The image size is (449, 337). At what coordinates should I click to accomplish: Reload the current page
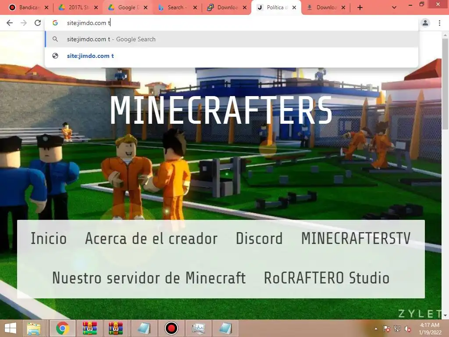tap(38, 23)
